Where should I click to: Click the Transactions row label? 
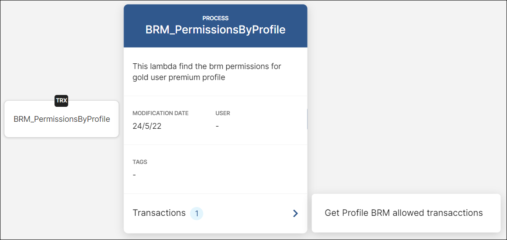(159, 213)
